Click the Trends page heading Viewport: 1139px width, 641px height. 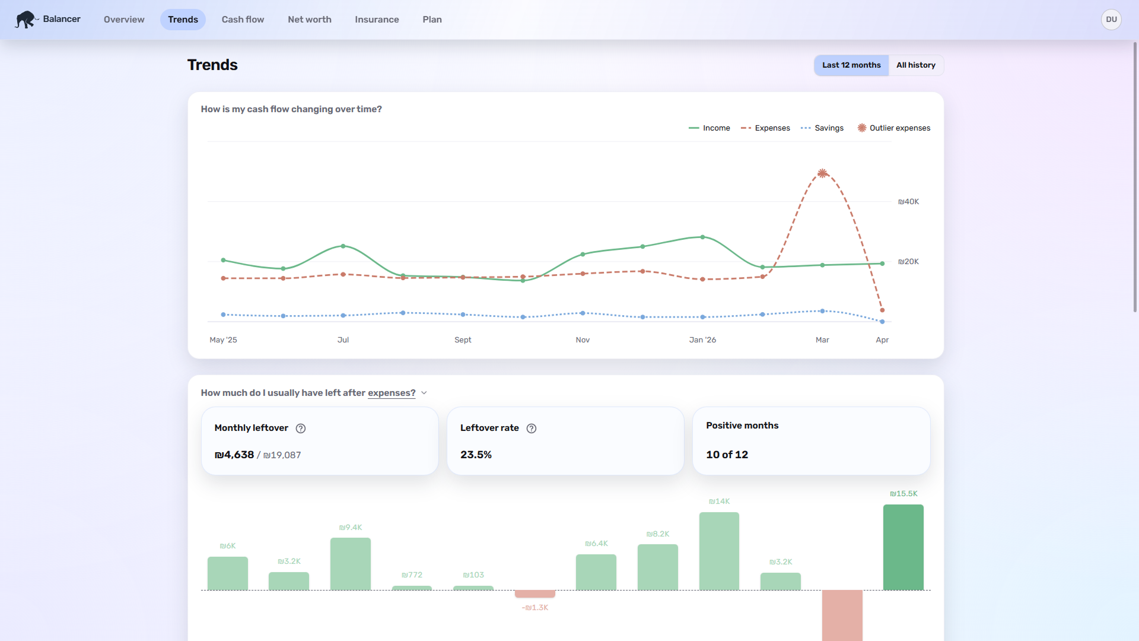pos(212,65)
